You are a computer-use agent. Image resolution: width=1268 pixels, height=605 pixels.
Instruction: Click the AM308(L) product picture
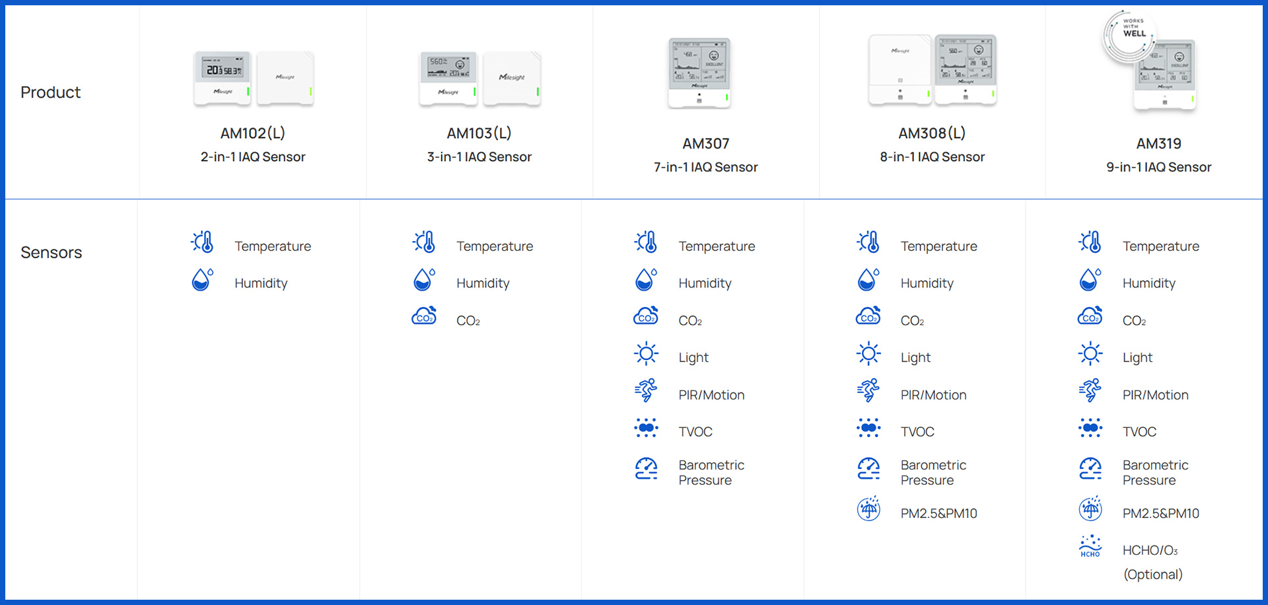coord(932,70)
